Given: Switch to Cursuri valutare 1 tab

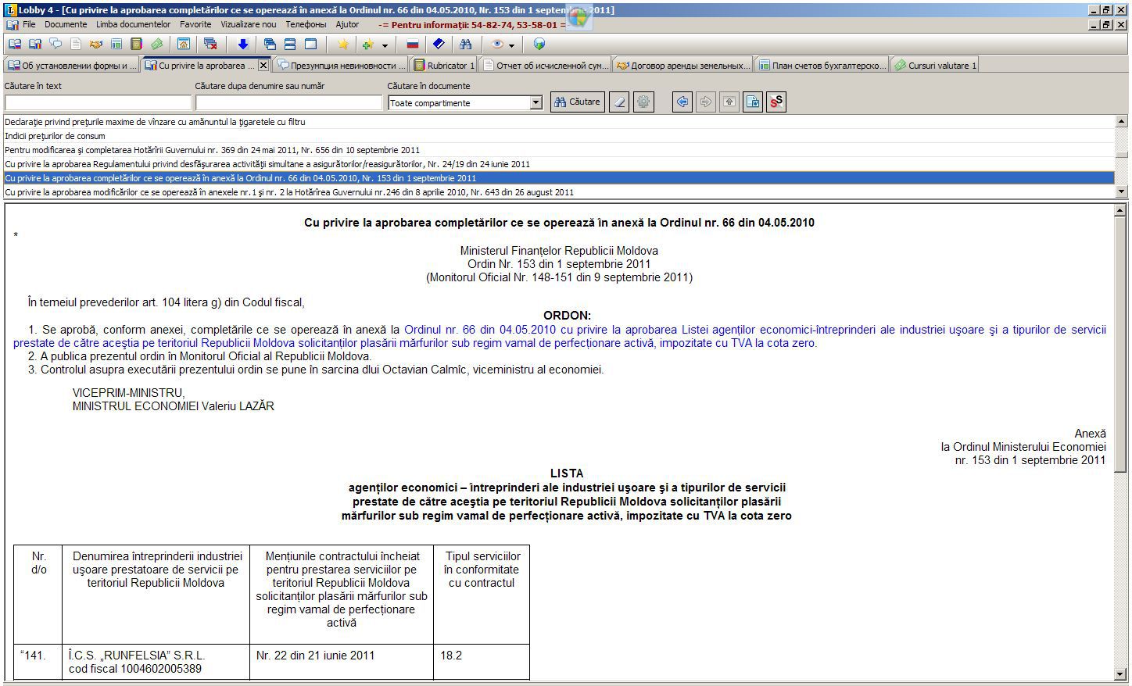Looking at the screenshot, I should [x=935, y=66].
